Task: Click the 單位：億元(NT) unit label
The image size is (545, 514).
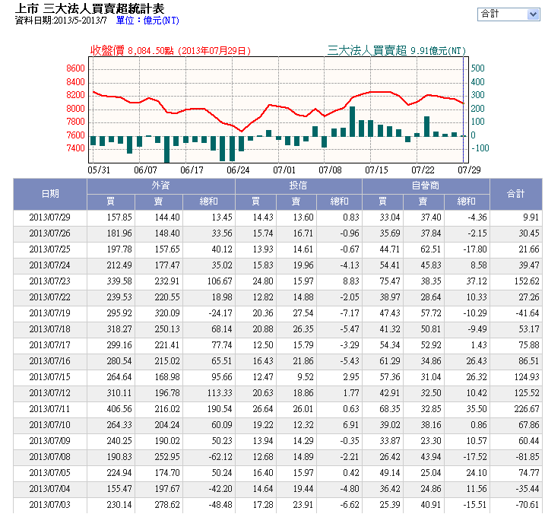Action: click(x=147, y=21)
